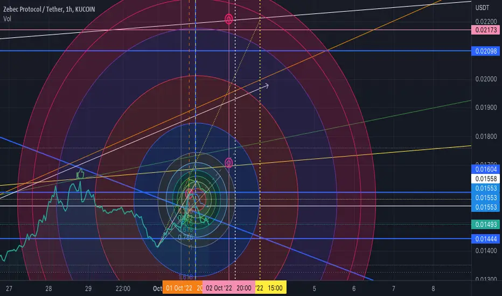Viewport: 502px width, 296px height.
Task: Click date 5 on the time axis
Action: pos(314,288)
